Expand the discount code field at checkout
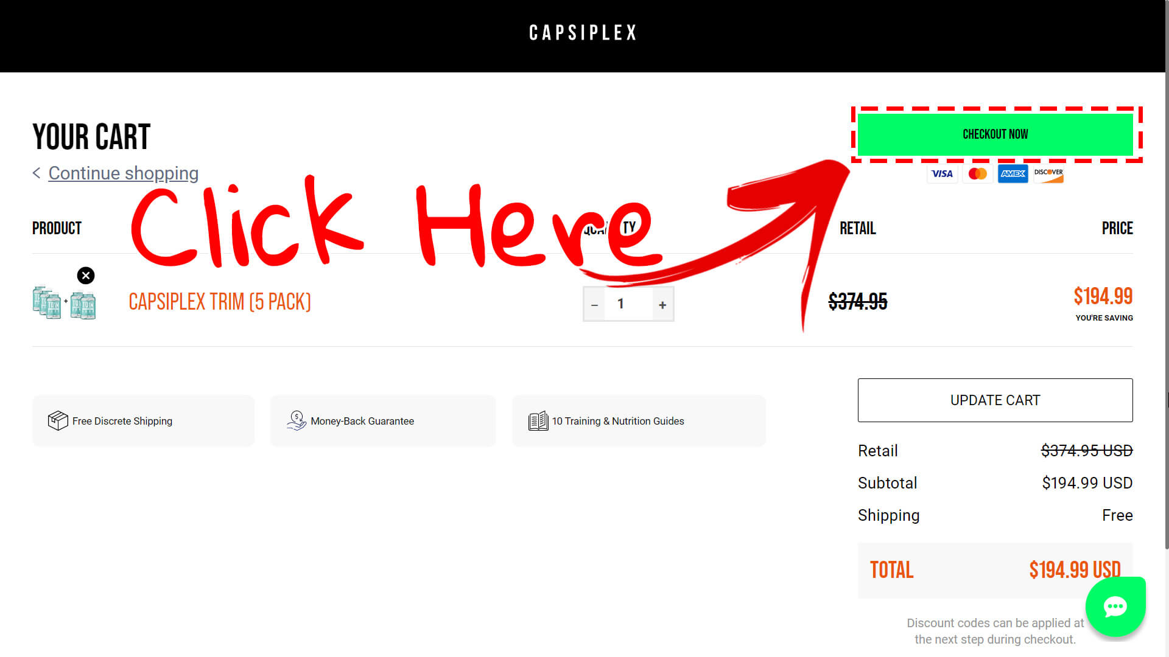The image size is (1169, 657). pos(995,134)
